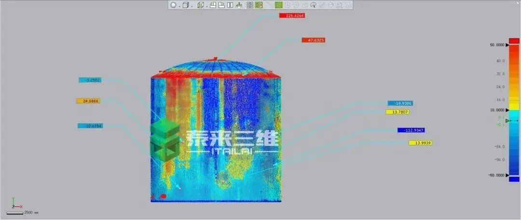Select the -112.9347 deviation annotation label
The width and height of the screenshot is (521, 220).
point(411,130)
